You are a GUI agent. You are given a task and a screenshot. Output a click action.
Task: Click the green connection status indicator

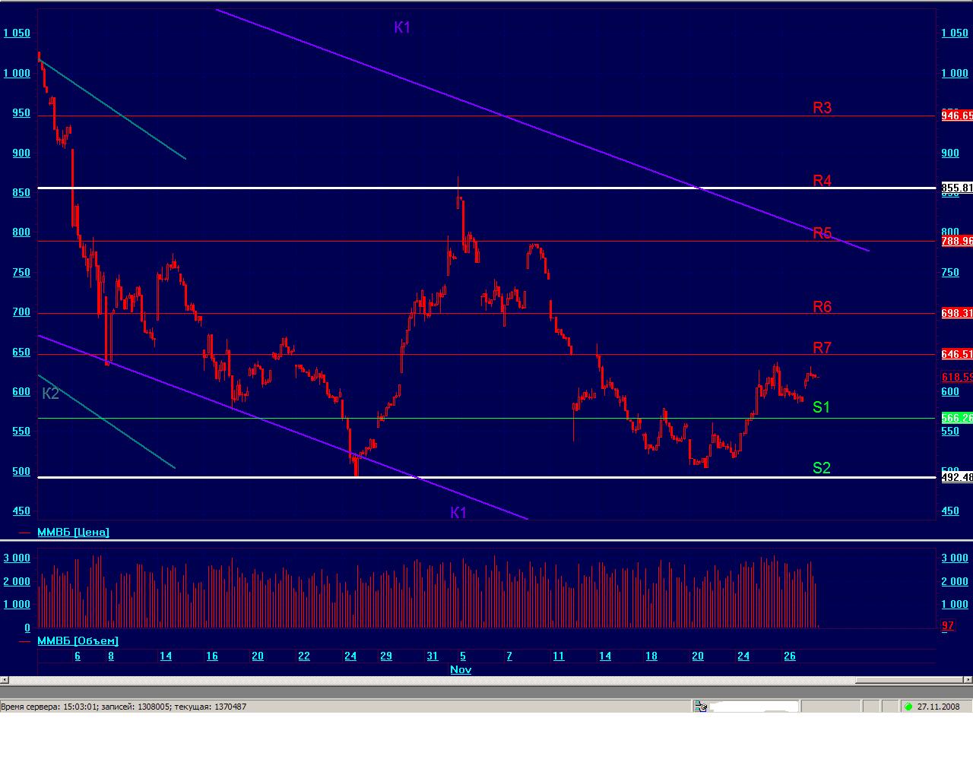pyautogui.click(x=908, y=707)
